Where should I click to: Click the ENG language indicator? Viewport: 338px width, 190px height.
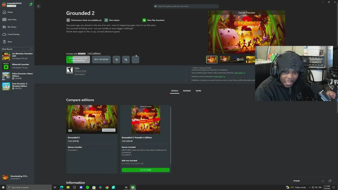tap(320, 187)
